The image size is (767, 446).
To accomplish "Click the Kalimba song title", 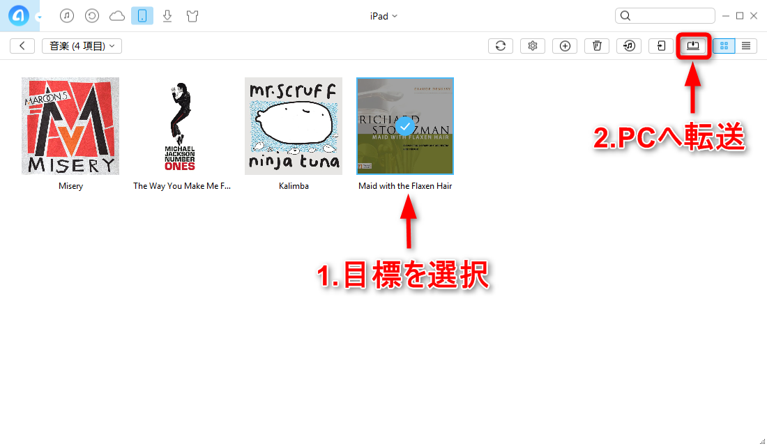I will point(294,186).
